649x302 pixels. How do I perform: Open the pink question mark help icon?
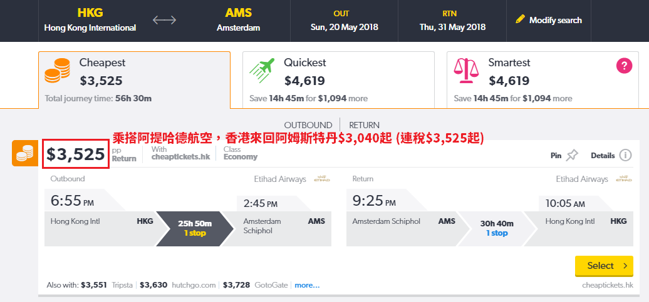(x=624, y=66)
